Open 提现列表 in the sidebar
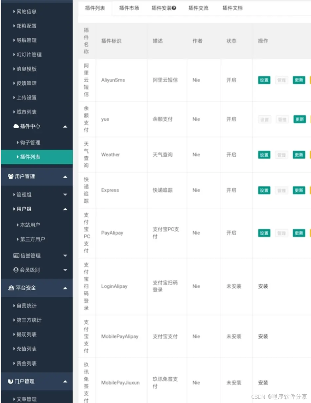 click(x=26, y=334)
